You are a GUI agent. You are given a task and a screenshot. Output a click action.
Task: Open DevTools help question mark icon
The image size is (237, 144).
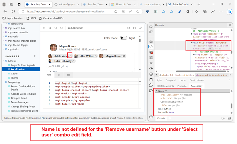151,117
